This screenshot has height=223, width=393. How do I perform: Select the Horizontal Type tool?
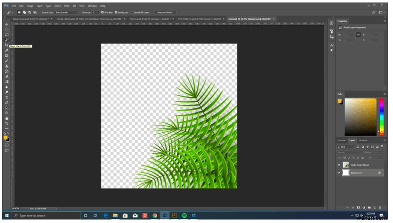click(x=6, y=97)
